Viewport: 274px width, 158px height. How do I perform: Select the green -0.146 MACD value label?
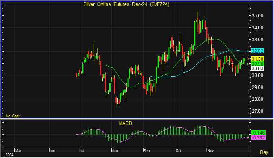point(258,133)
